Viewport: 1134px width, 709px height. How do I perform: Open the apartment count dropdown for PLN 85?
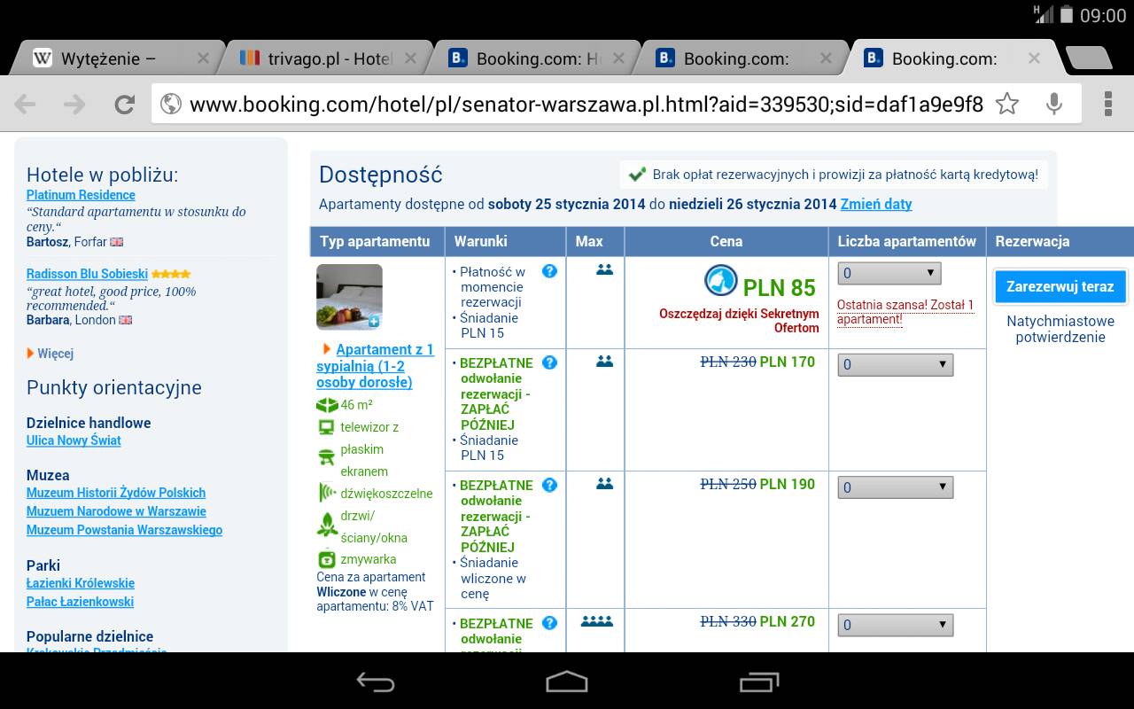tap(889, 273)
